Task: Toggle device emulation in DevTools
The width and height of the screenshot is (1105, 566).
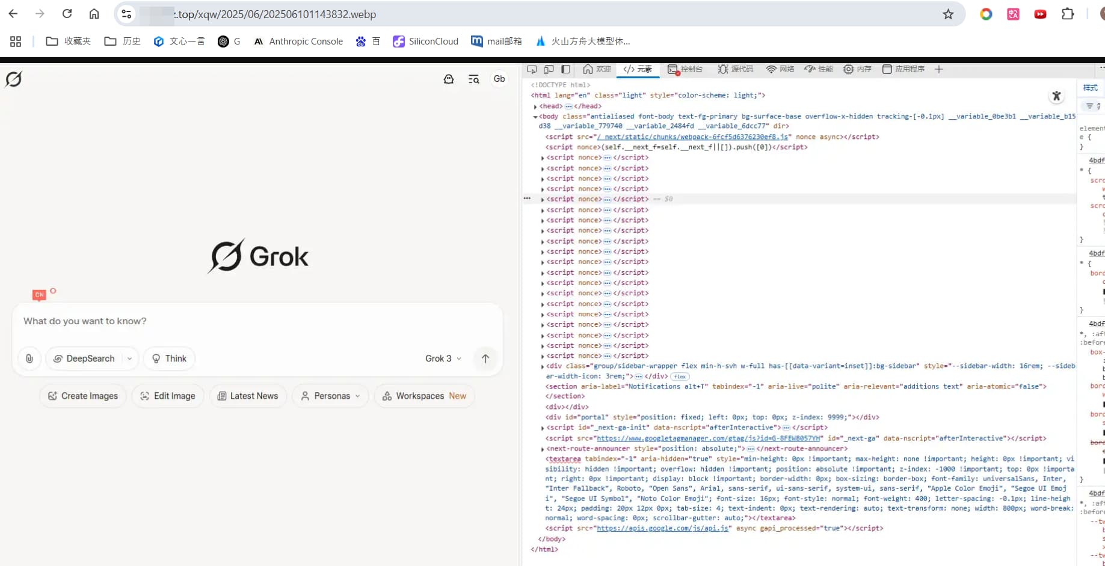Action: click(x=549, y=69)
